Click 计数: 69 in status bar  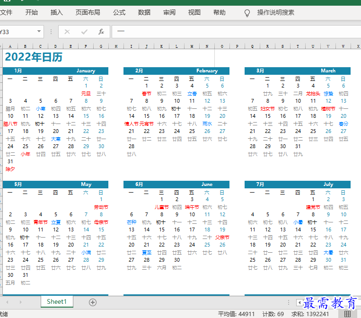pyautogui.click(x=273, y=314)
